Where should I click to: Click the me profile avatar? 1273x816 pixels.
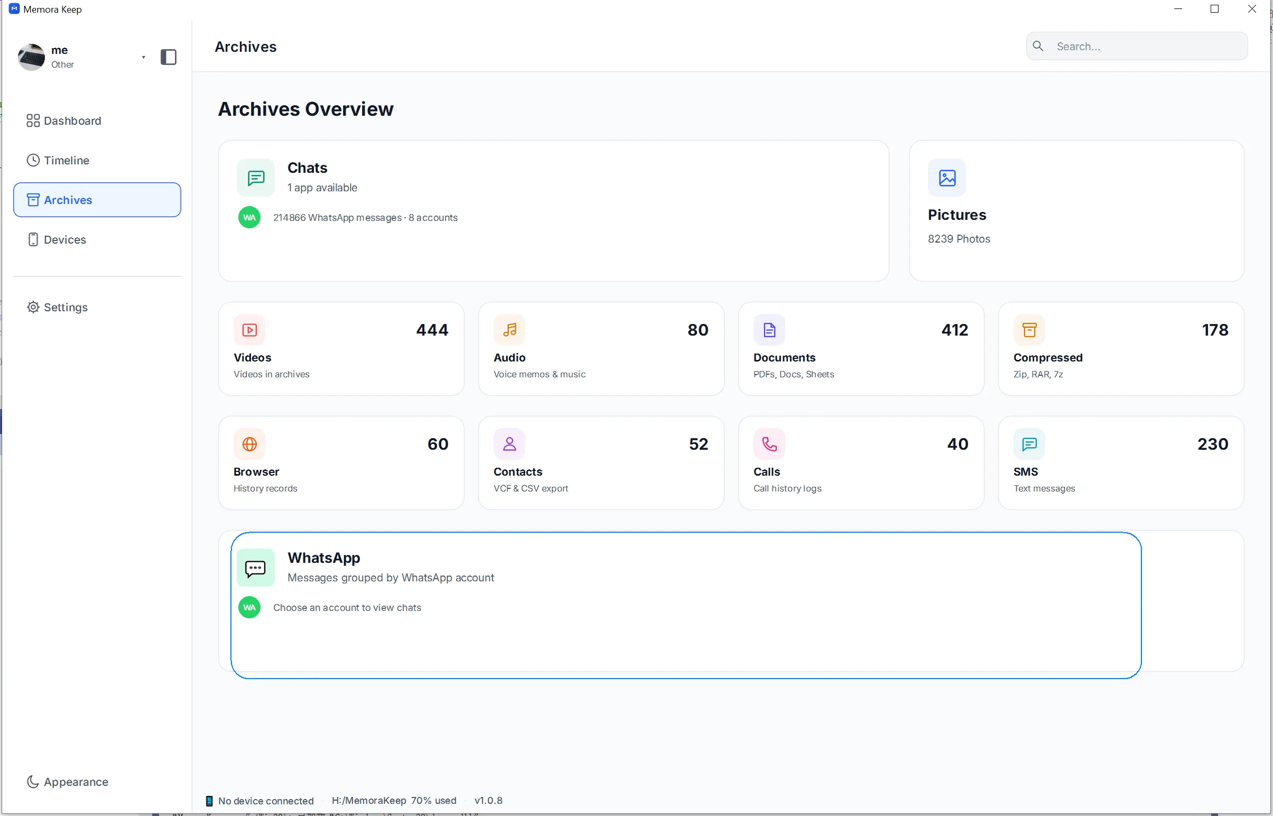[x=31, y=57]
